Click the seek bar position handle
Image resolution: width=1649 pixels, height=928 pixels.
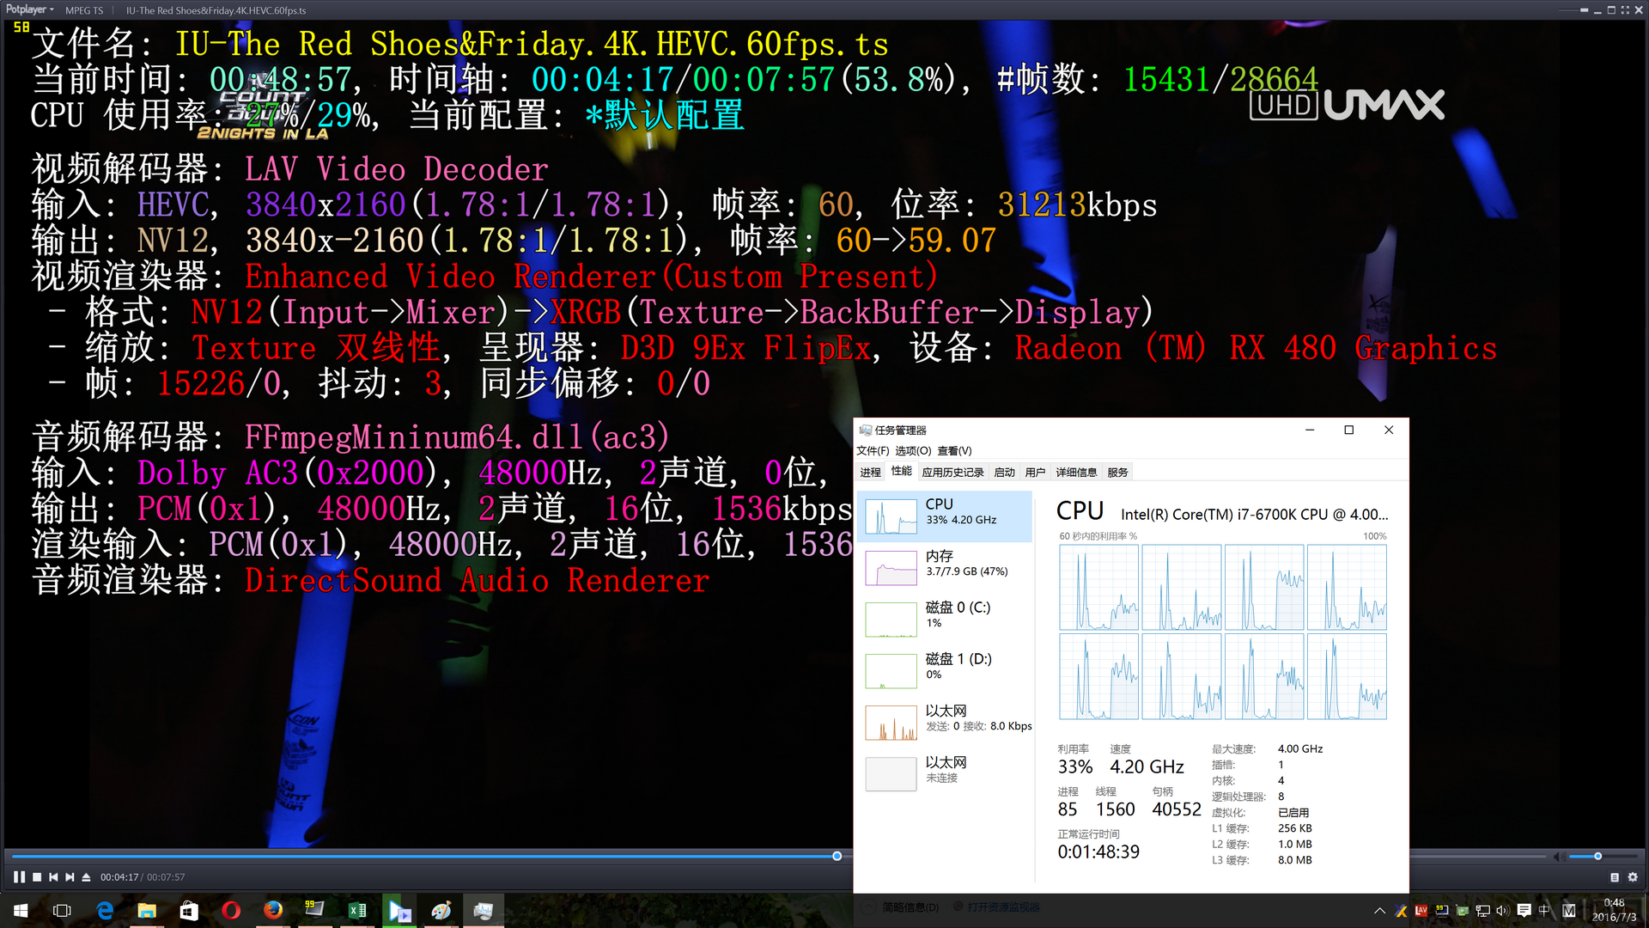[x=837, y=856]
